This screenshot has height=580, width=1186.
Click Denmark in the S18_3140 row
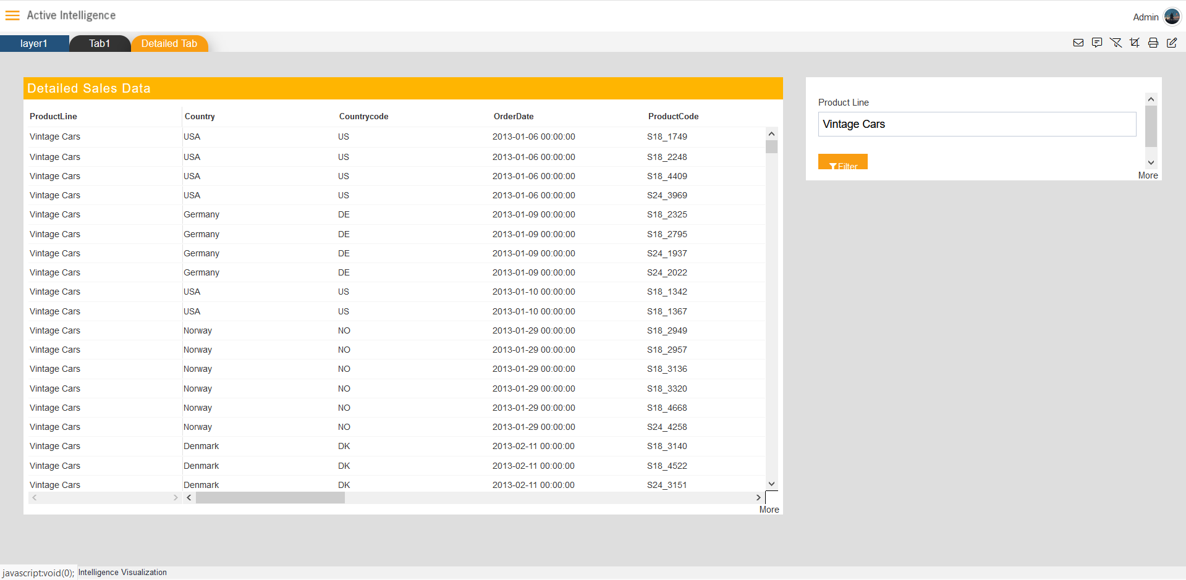click(201, 446)
